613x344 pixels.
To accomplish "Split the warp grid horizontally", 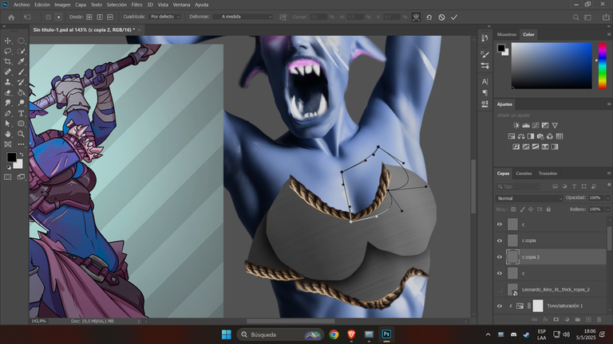I will click(x=110, y=17).
